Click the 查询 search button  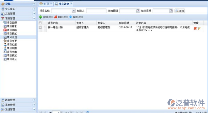(x=180, y=11)
